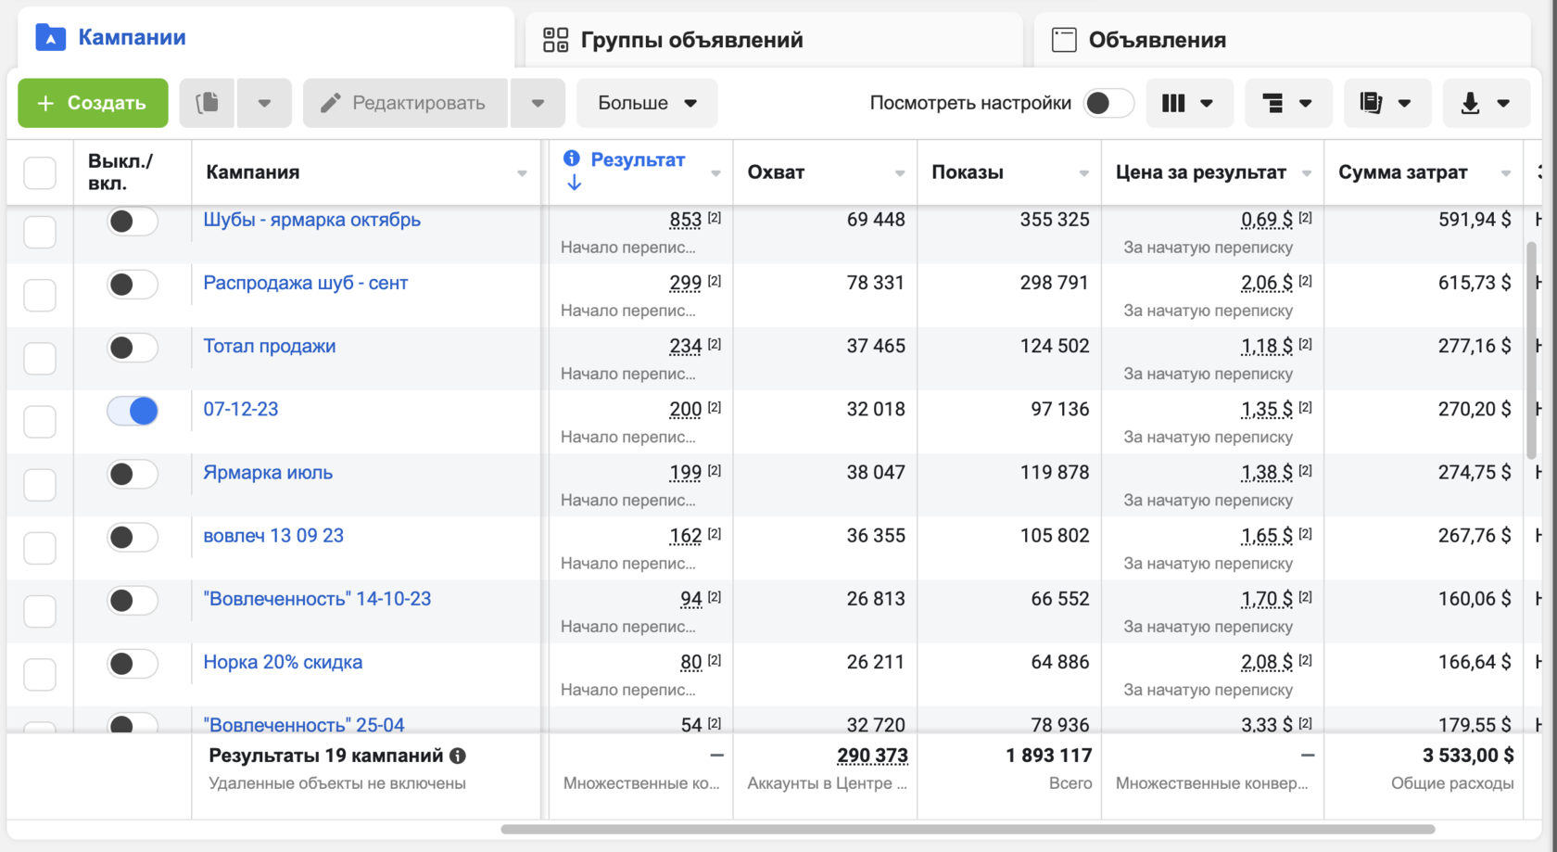1557x852 pixels.
Task: Open campaign Шубы - ярмарка октябрь
Action: click(x=311, y=220)
